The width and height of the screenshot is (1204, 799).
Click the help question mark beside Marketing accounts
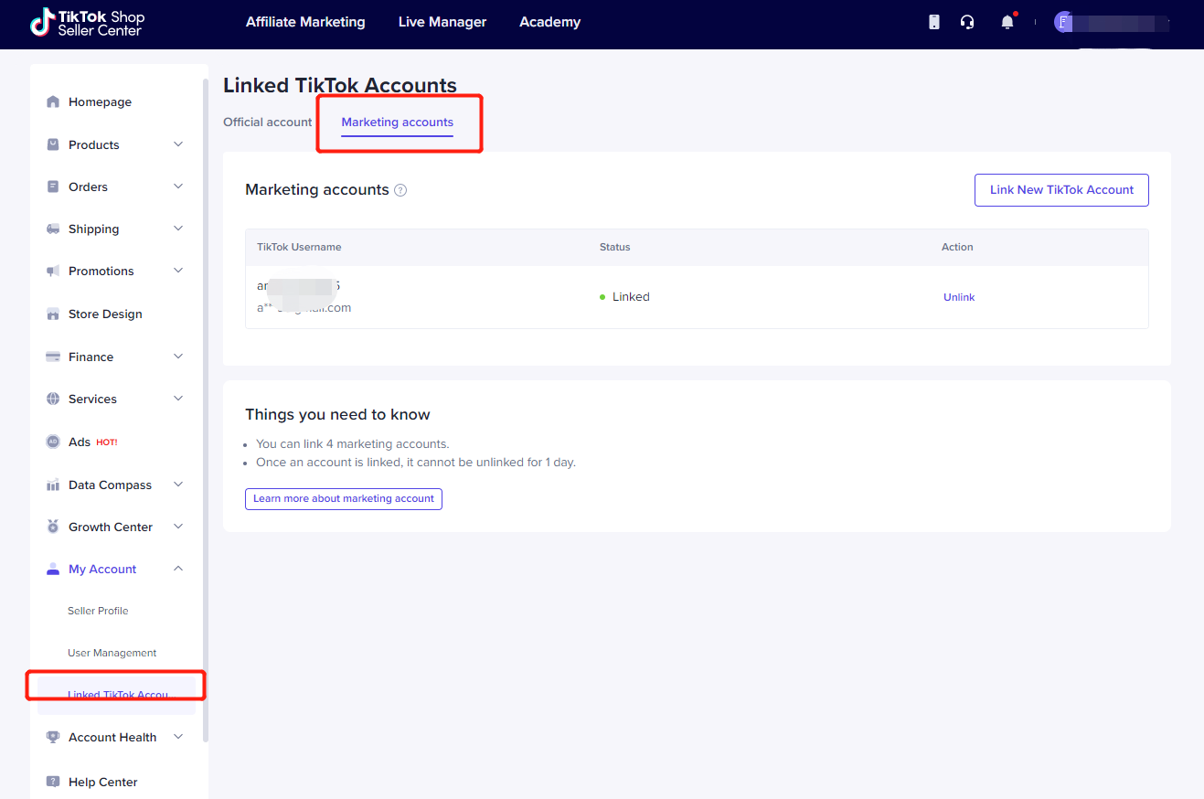[x=400, y=190]
